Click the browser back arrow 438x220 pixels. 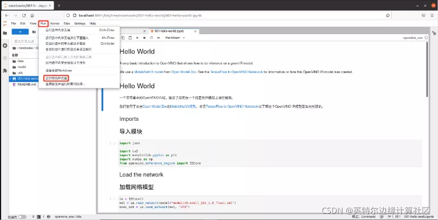click(7, 15)
